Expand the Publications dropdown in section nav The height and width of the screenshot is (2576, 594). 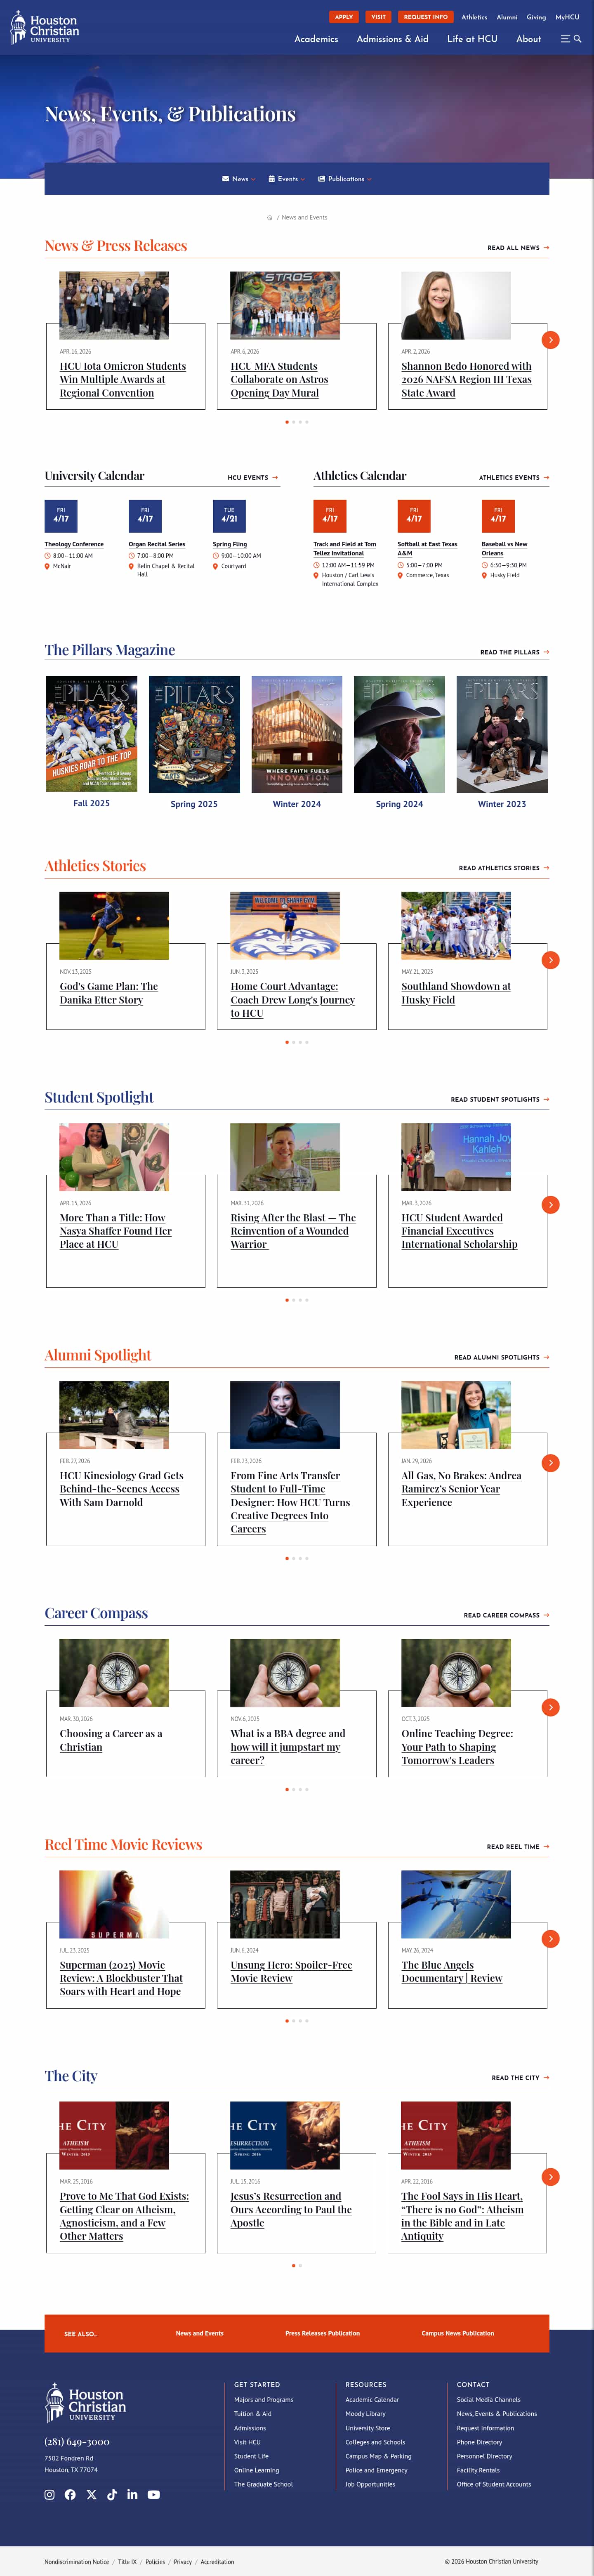[x=345, y=179]
